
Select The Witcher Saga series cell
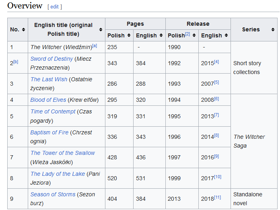pos(254,141)
